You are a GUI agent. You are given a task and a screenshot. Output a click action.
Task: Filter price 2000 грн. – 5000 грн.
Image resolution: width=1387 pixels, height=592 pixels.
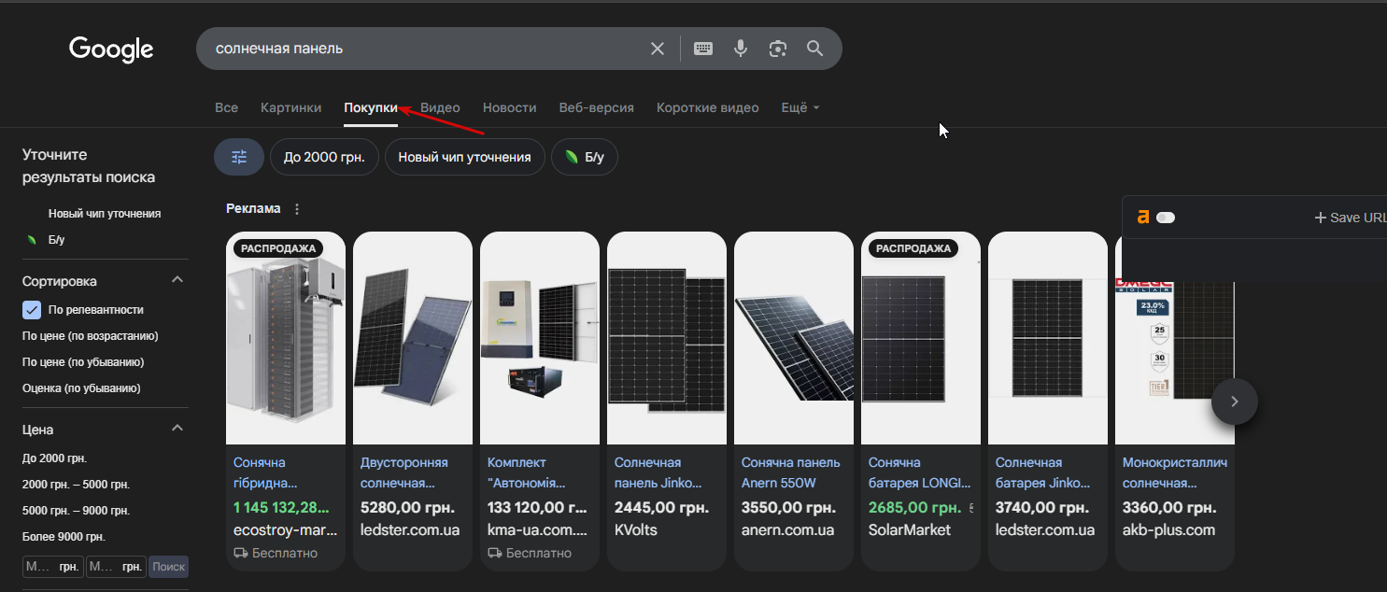click(76, 485)
